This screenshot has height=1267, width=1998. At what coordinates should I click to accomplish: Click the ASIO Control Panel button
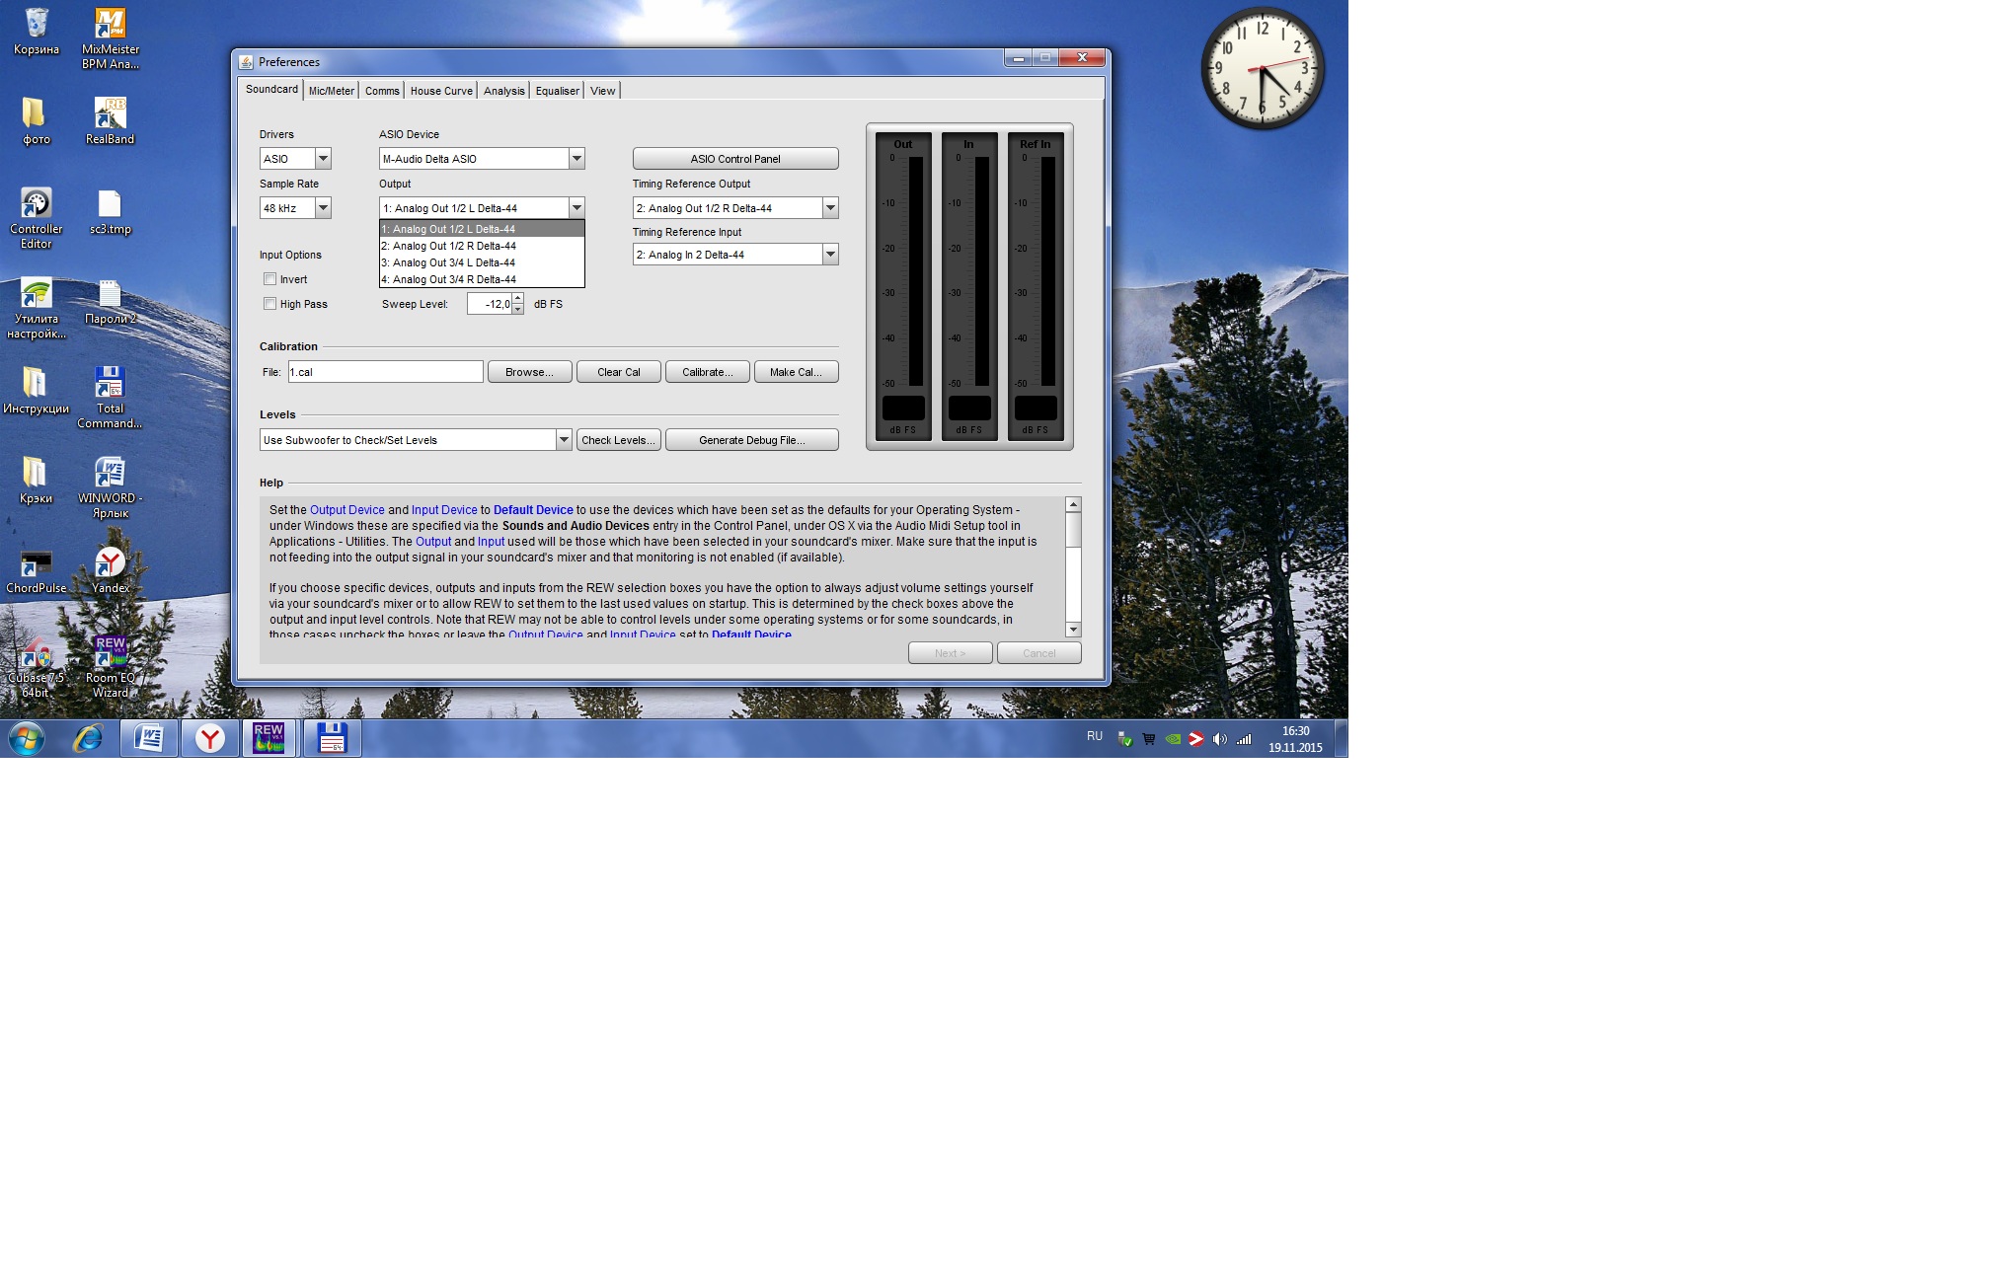click(735, 159)
